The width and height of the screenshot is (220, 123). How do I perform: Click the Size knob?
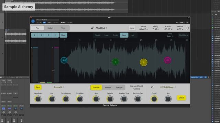(x=96, y=99)
